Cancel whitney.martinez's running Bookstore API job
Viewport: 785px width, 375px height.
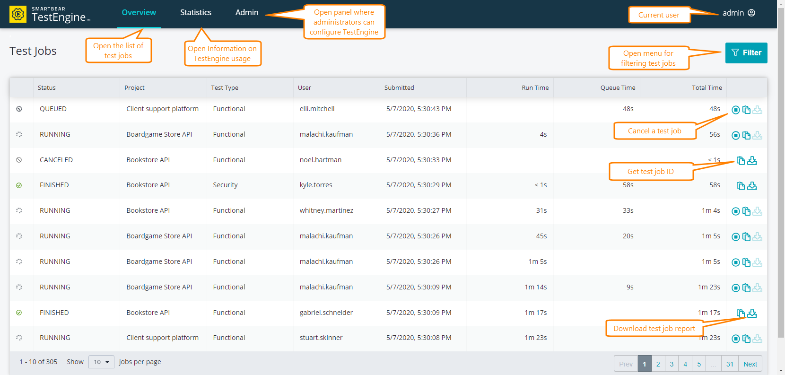coord(735,211)
